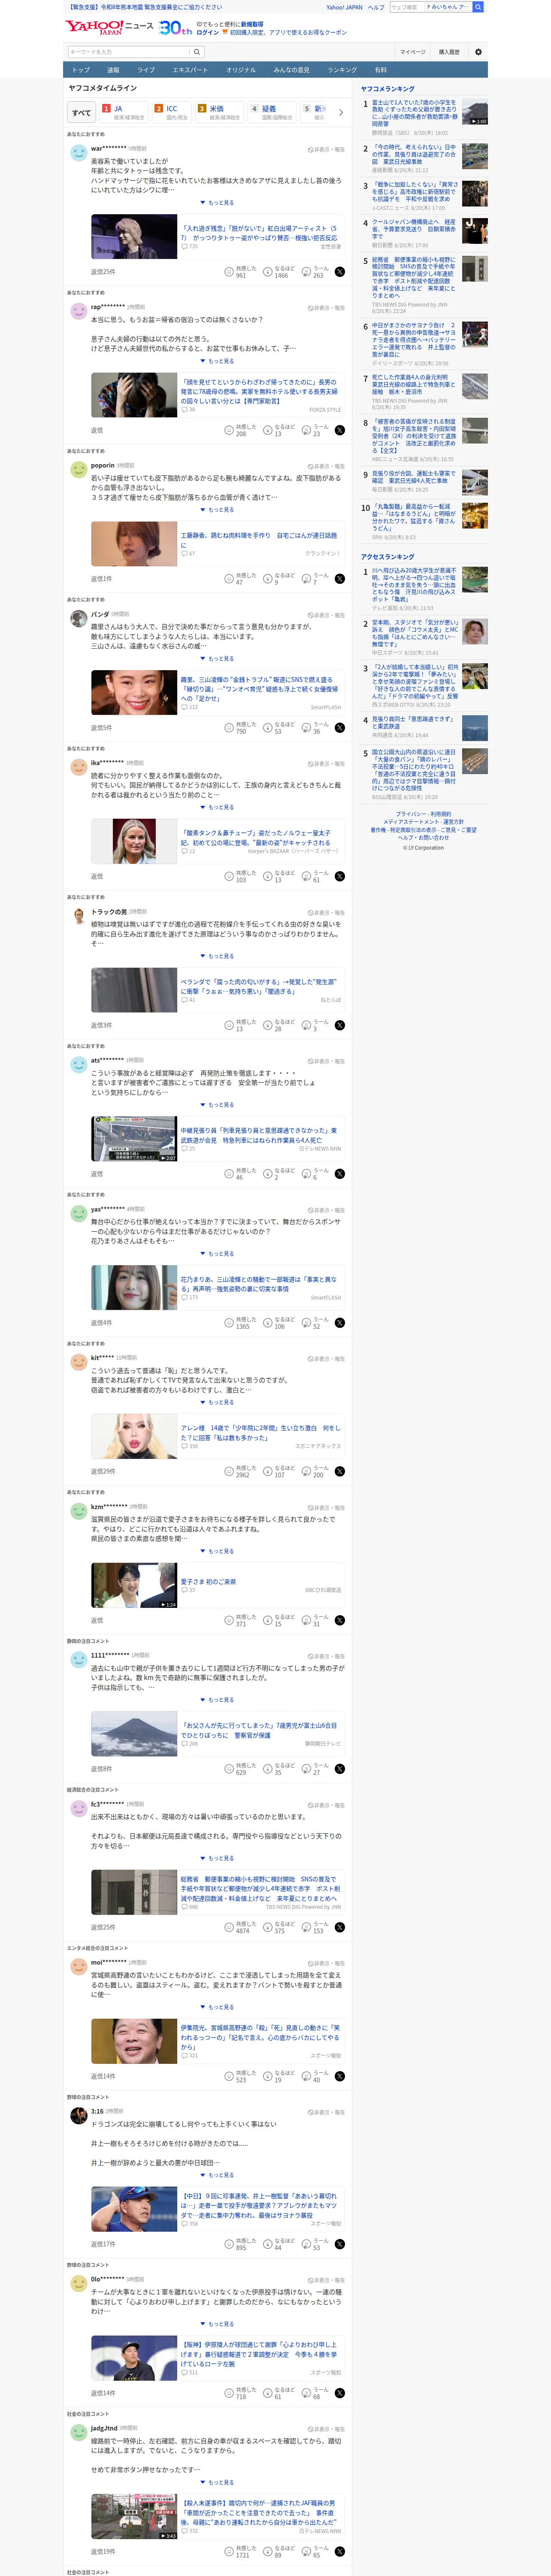
Task: Expand もっと見る on トラックの男's comment
Action: tap(217, 956)
